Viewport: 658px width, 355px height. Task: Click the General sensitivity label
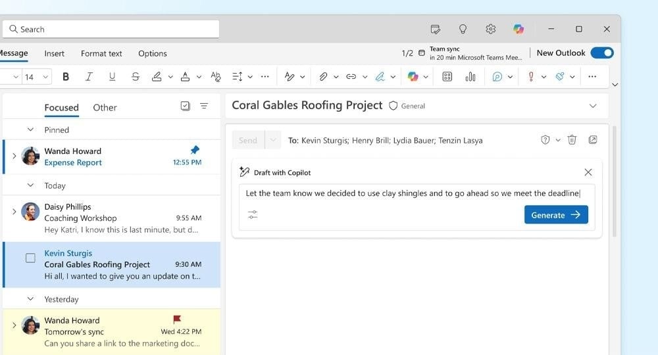tap(407, 106)
